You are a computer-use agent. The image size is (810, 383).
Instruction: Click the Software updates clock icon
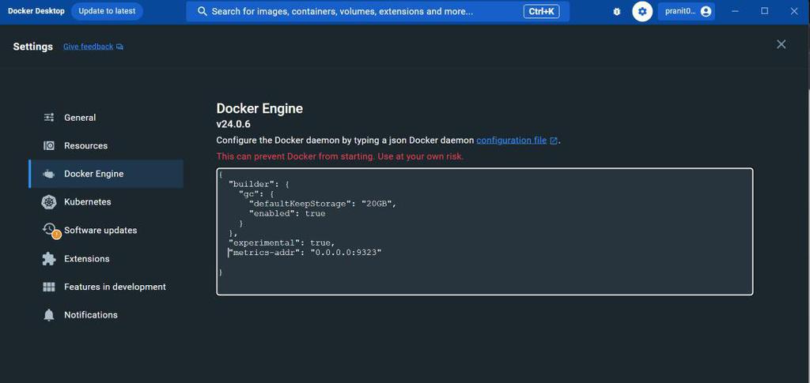tap(49, 229)
